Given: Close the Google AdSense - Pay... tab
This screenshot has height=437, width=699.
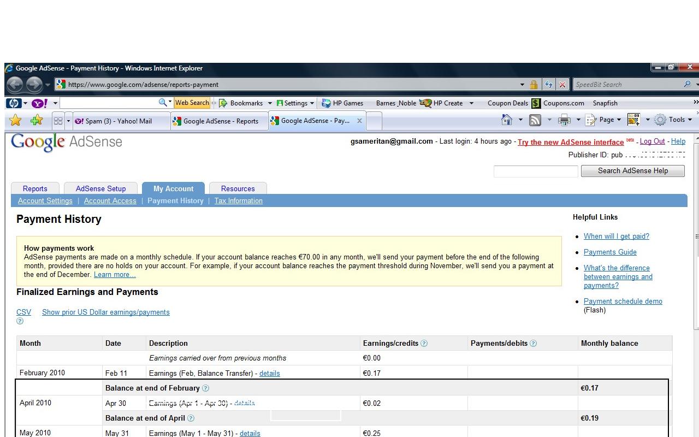Looking at the screenshot, I should (x=359, y=121).
